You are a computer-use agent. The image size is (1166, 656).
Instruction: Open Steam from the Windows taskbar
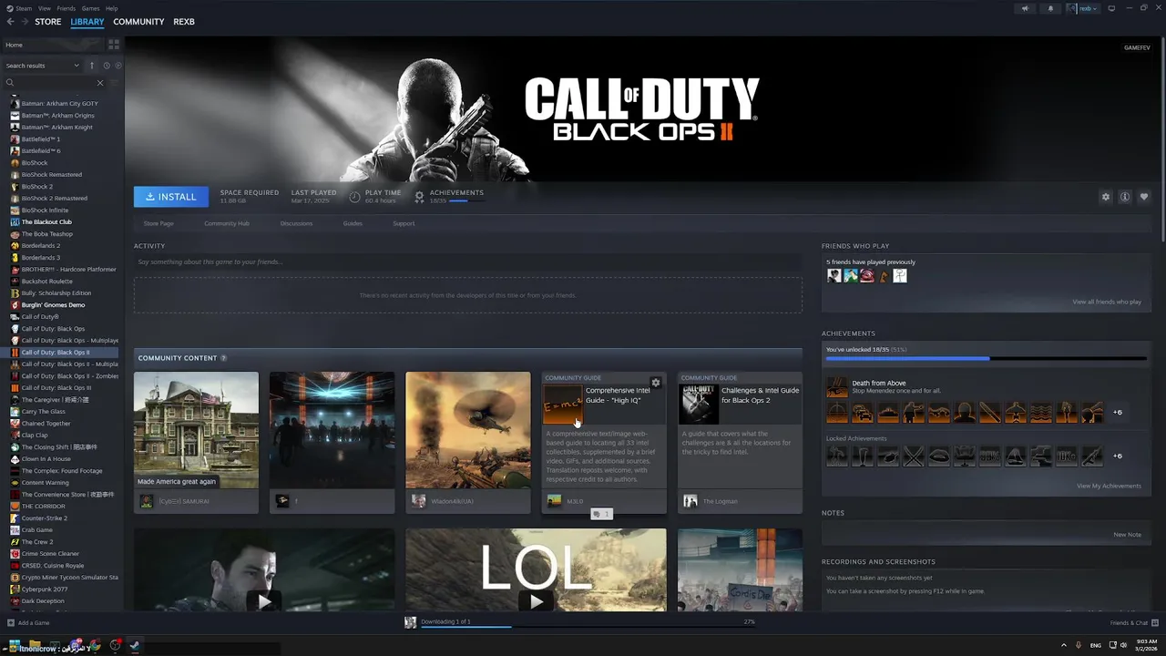click(x=134, y=645)
